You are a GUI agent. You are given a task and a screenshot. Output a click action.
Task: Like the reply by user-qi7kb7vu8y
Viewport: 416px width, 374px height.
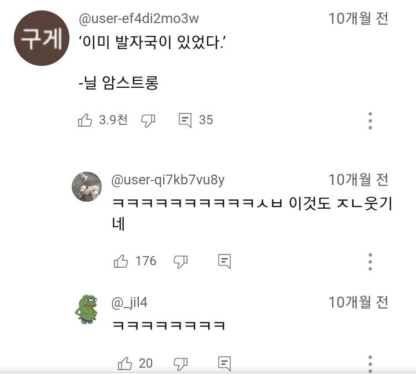121,261
